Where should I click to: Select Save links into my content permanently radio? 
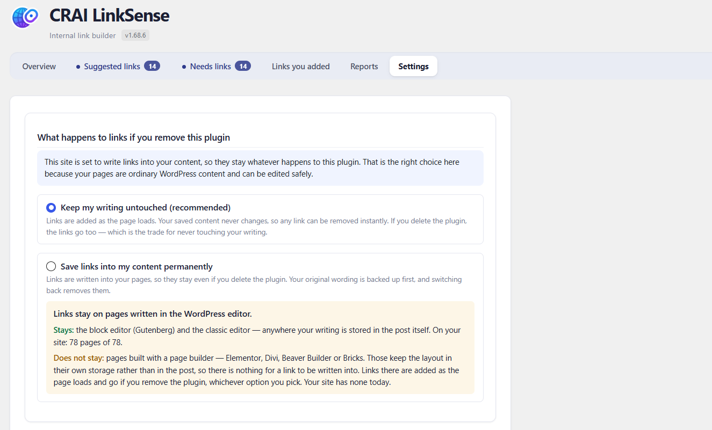pos(51,266)
